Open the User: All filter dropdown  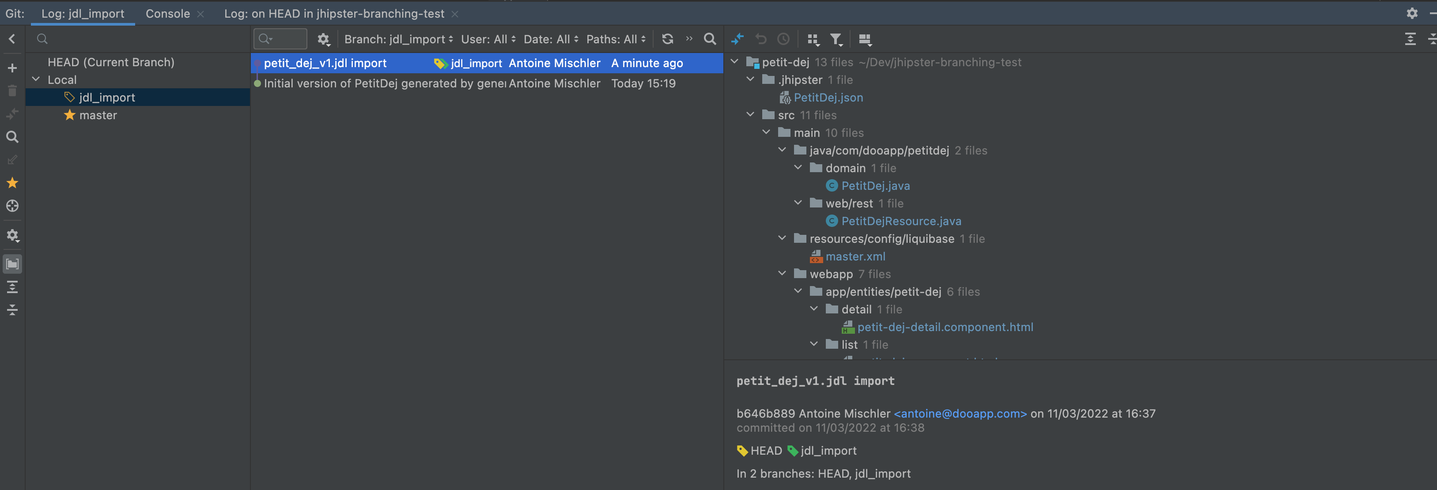click(x=488, y=39)
